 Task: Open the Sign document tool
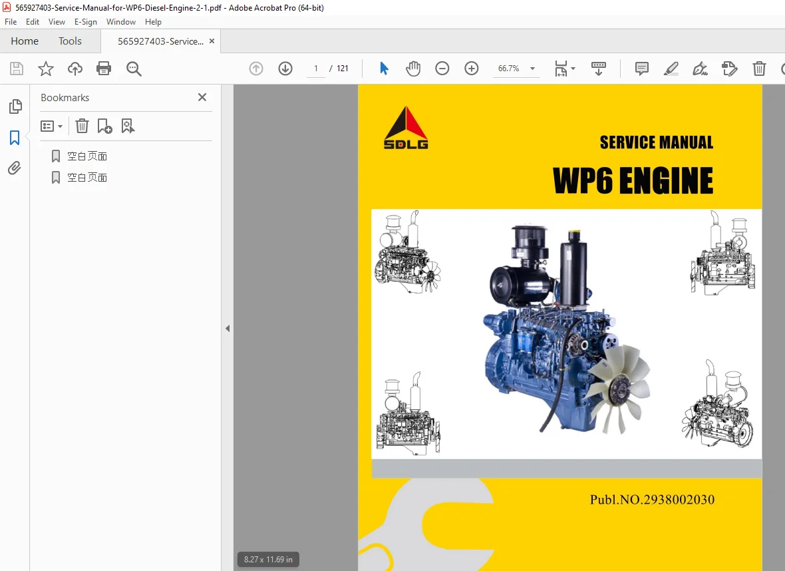700,69
